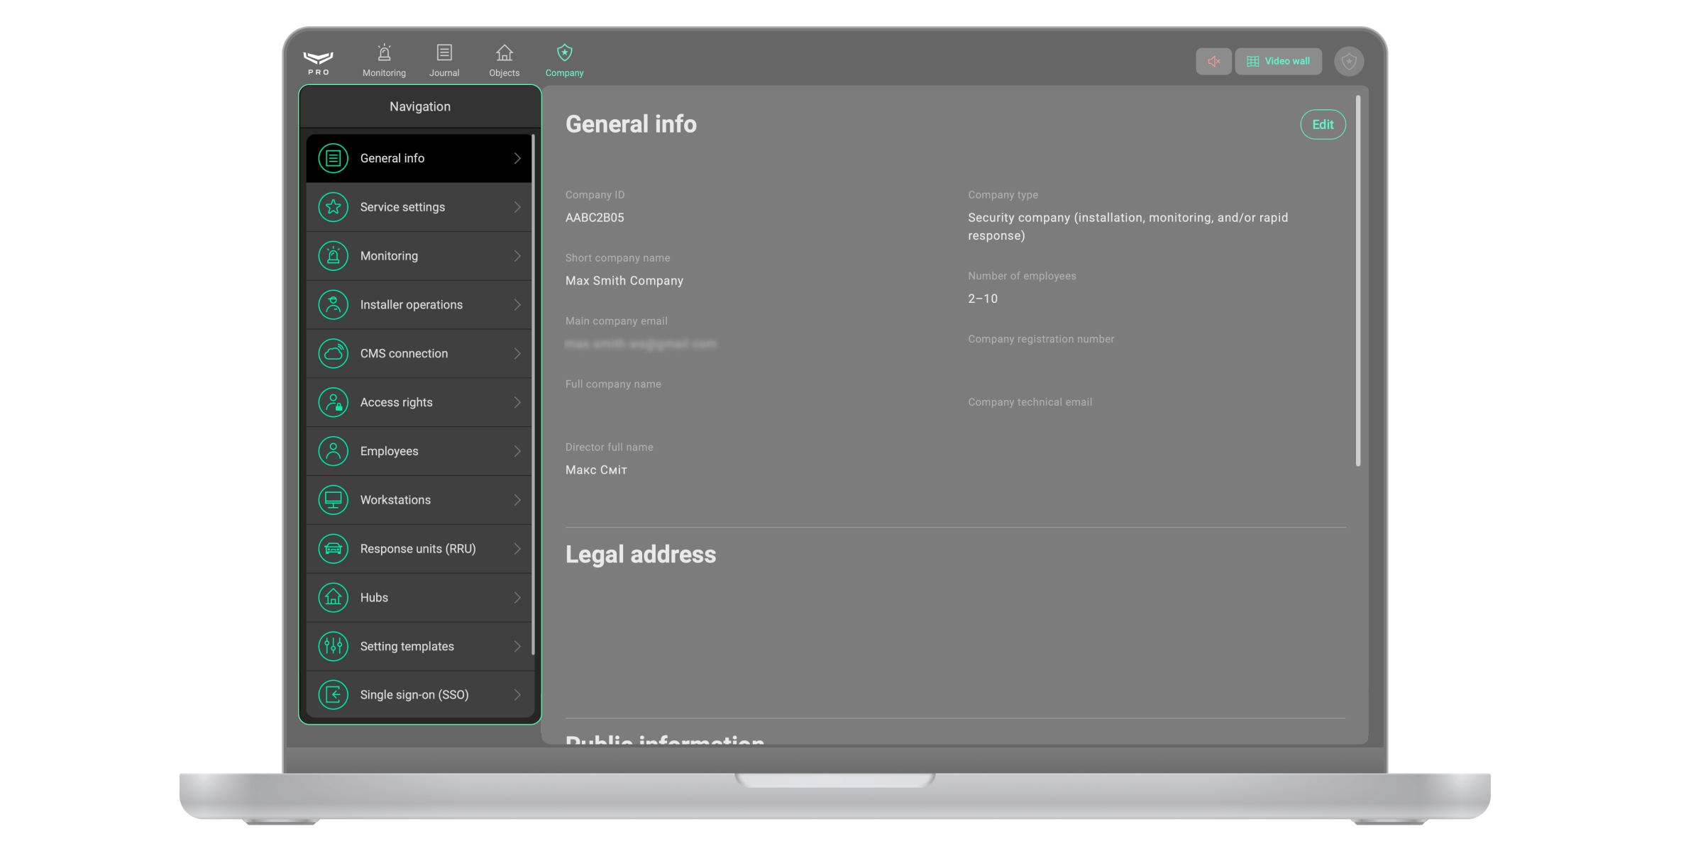The width and height of the screenshot is (1703, 851).
Task: Click the Employees person icon
Action: tap(333, 451)
